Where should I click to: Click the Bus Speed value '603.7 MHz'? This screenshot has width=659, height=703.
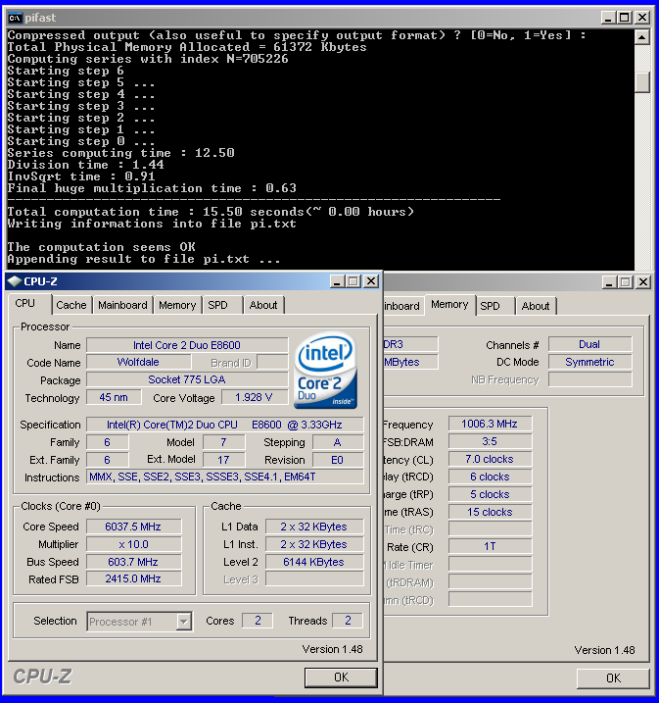(x=133, y=562)
